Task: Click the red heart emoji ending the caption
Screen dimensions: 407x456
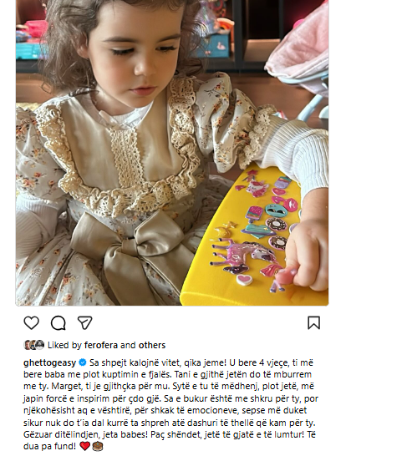Action: (85, 446)
